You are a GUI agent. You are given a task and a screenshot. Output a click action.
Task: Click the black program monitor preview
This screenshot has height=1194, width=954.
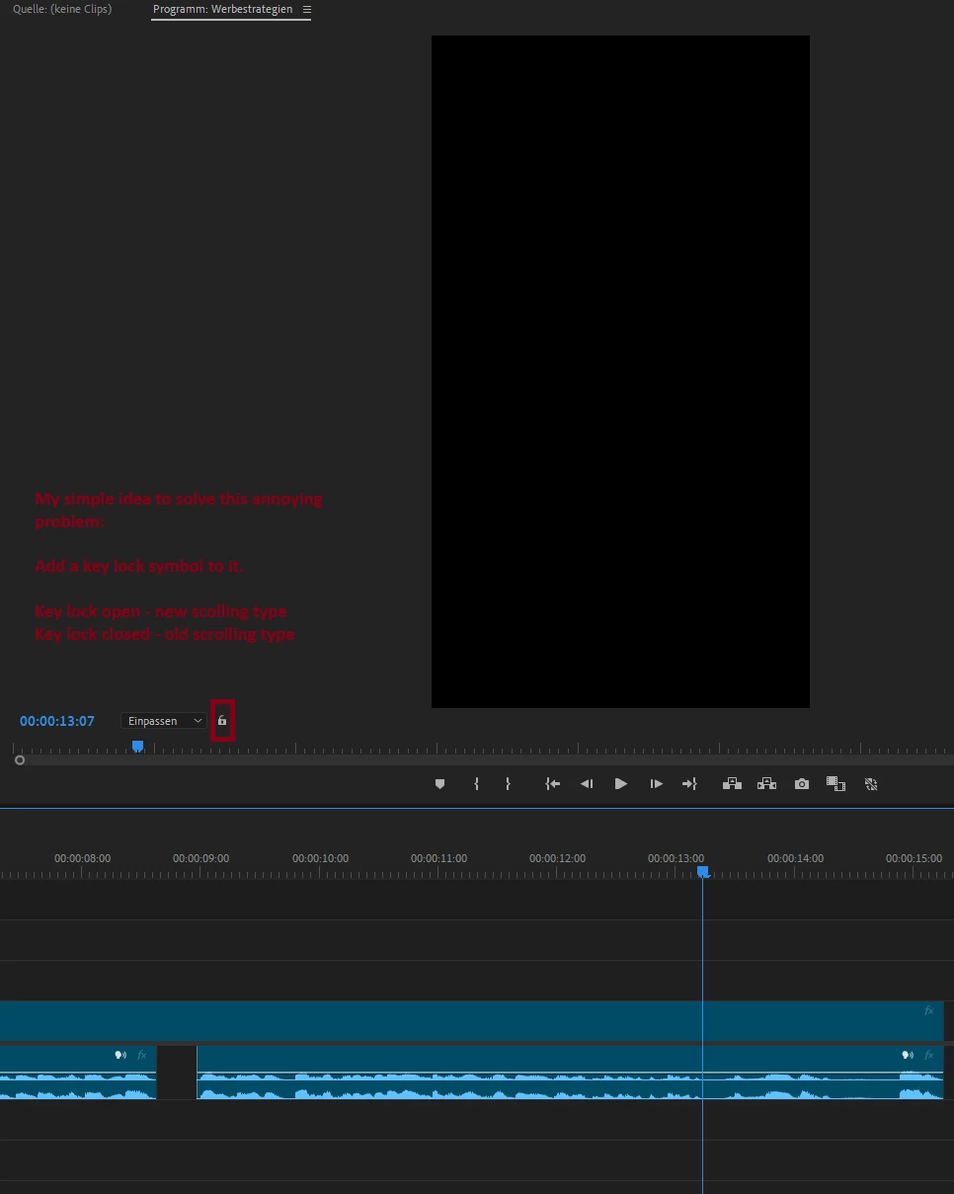coord(620,371)
